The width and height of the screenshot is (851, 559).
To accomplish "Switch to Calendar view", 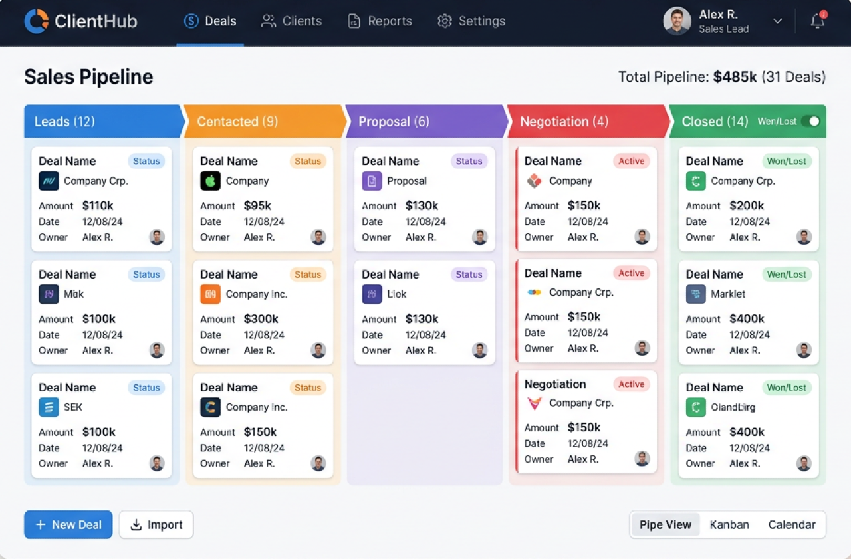I will (792, 524).
